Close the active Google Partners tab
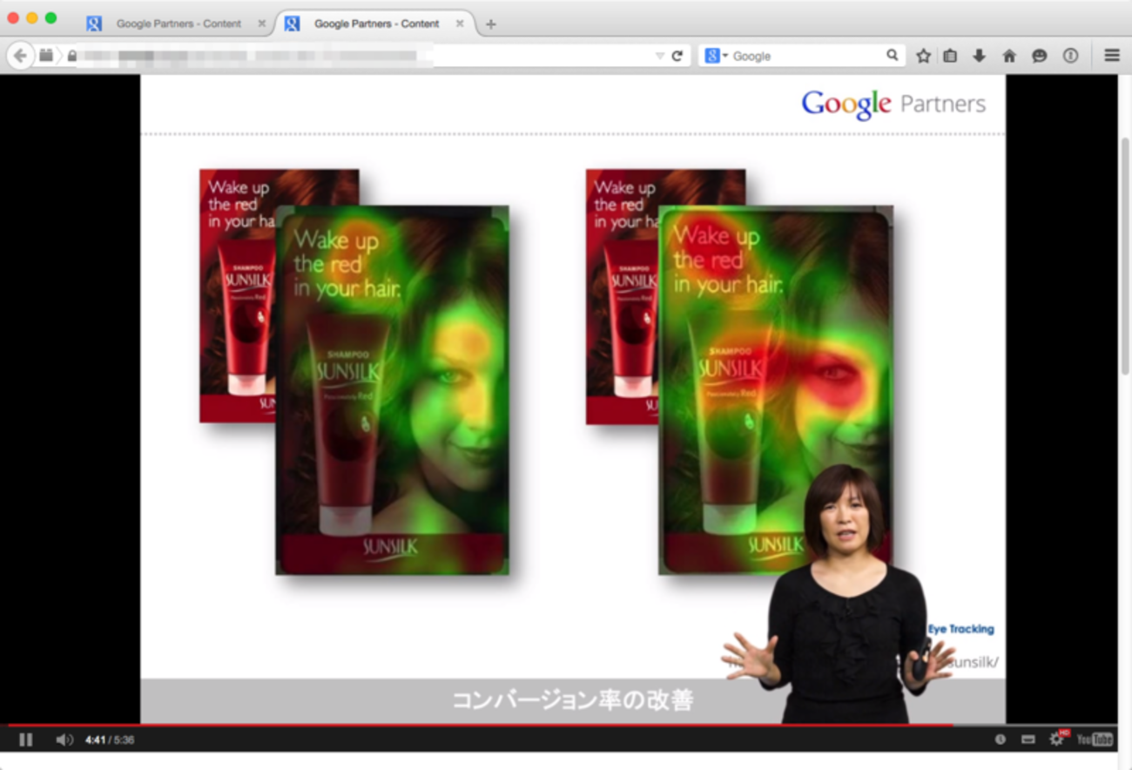The image size is (1132, 770). tap(459, 24)
